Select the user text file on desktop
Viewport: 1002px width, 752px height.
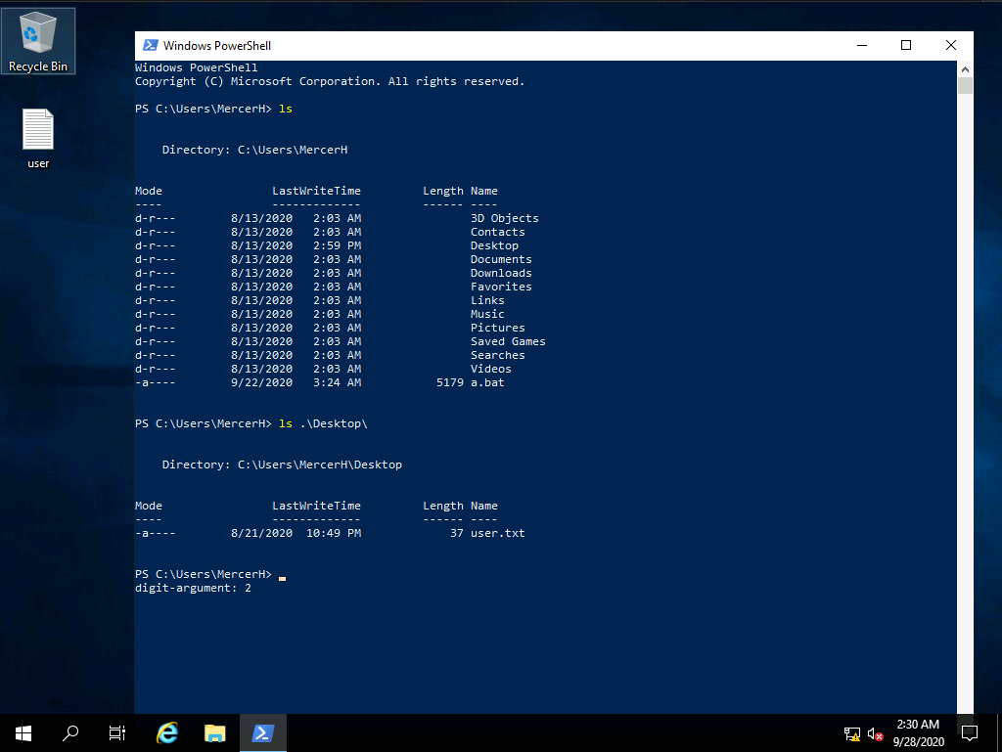pos(38,138)
